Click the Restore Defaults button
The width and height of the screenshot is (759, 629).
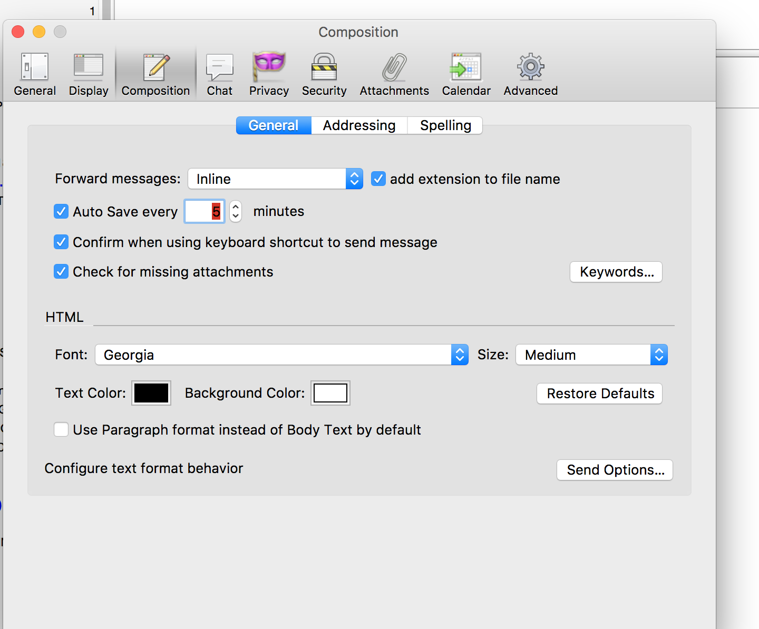click(600, 394)
